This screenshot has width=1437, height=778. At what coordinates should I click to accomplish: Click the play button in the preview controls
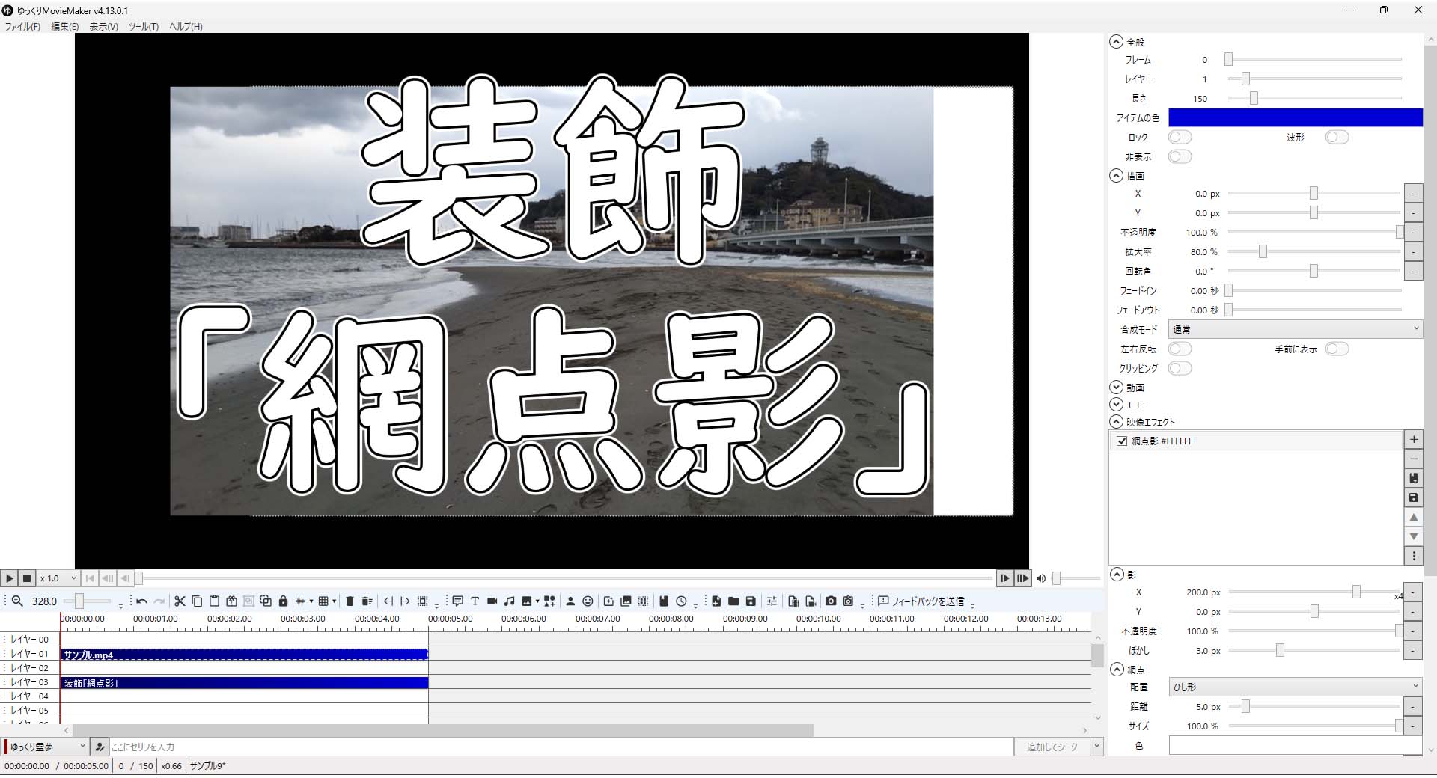pyautogui.click(x=9, y=578)
